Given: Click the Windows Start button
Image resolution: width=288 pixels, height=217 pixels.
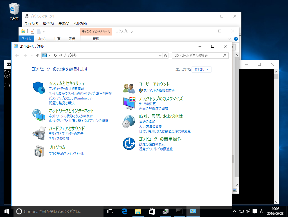Looking at the screenshot, I should point(7,211).
